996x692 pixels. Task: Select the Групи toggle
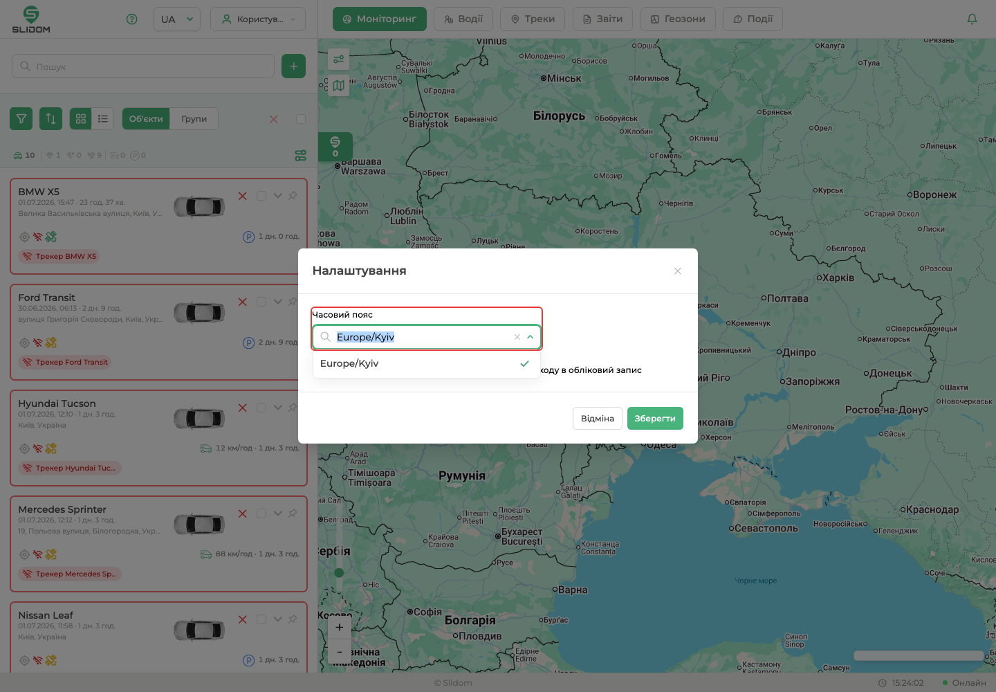pyautogui.click(x=194, y=119)
